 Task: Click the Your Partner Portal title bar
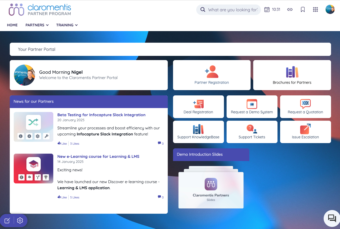click(170, 49)
